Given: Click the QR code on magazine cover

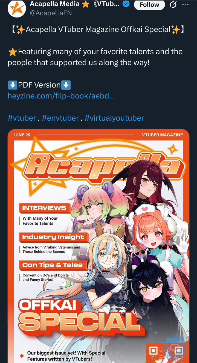Looking at the screenshot, I should pos(167,353).
